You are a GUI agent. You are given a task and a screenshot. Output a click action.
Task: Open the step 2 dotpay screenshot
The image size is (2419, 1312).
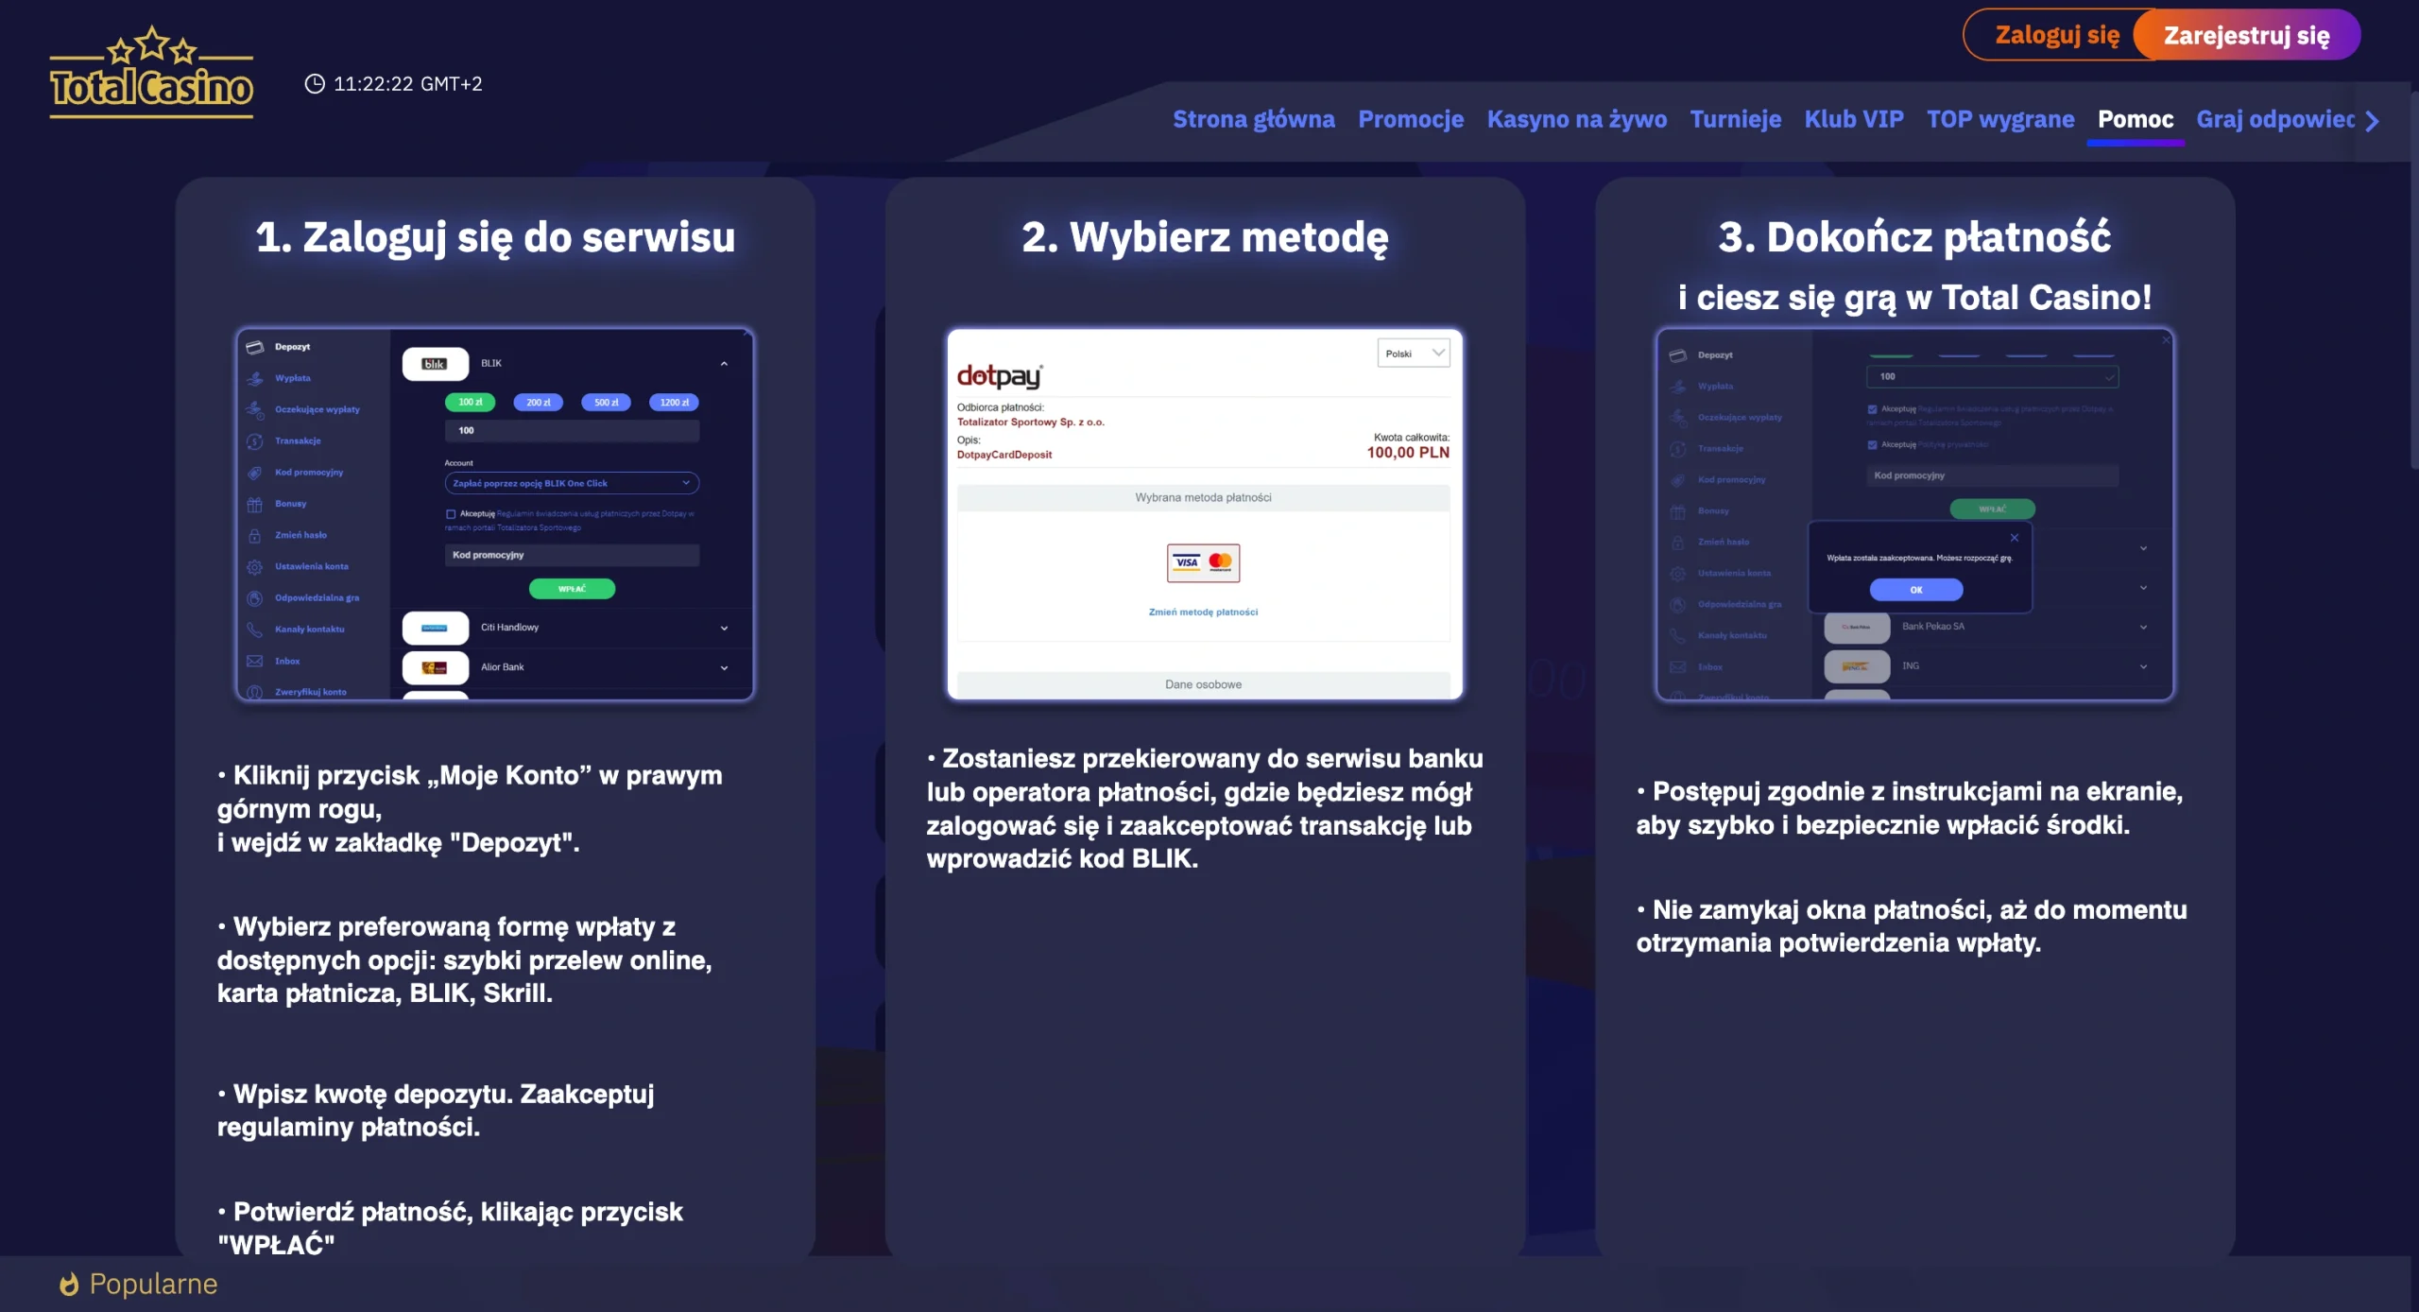1205,514
